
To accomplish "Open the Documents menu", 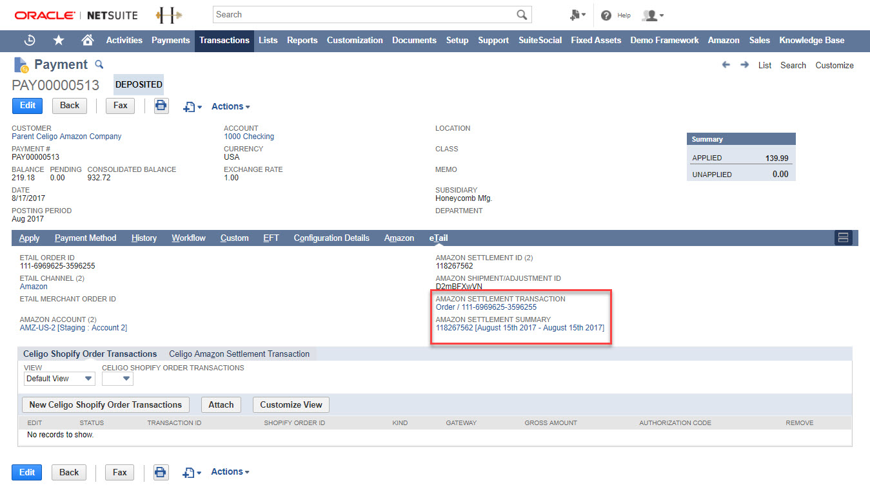I will coord(415,41).
